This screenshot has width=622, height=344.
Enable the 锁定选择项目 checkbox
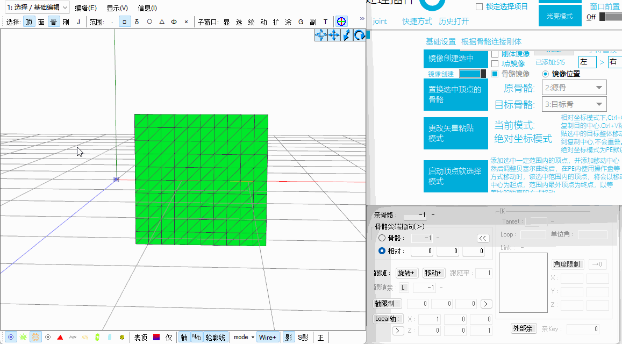coord(479,6)
